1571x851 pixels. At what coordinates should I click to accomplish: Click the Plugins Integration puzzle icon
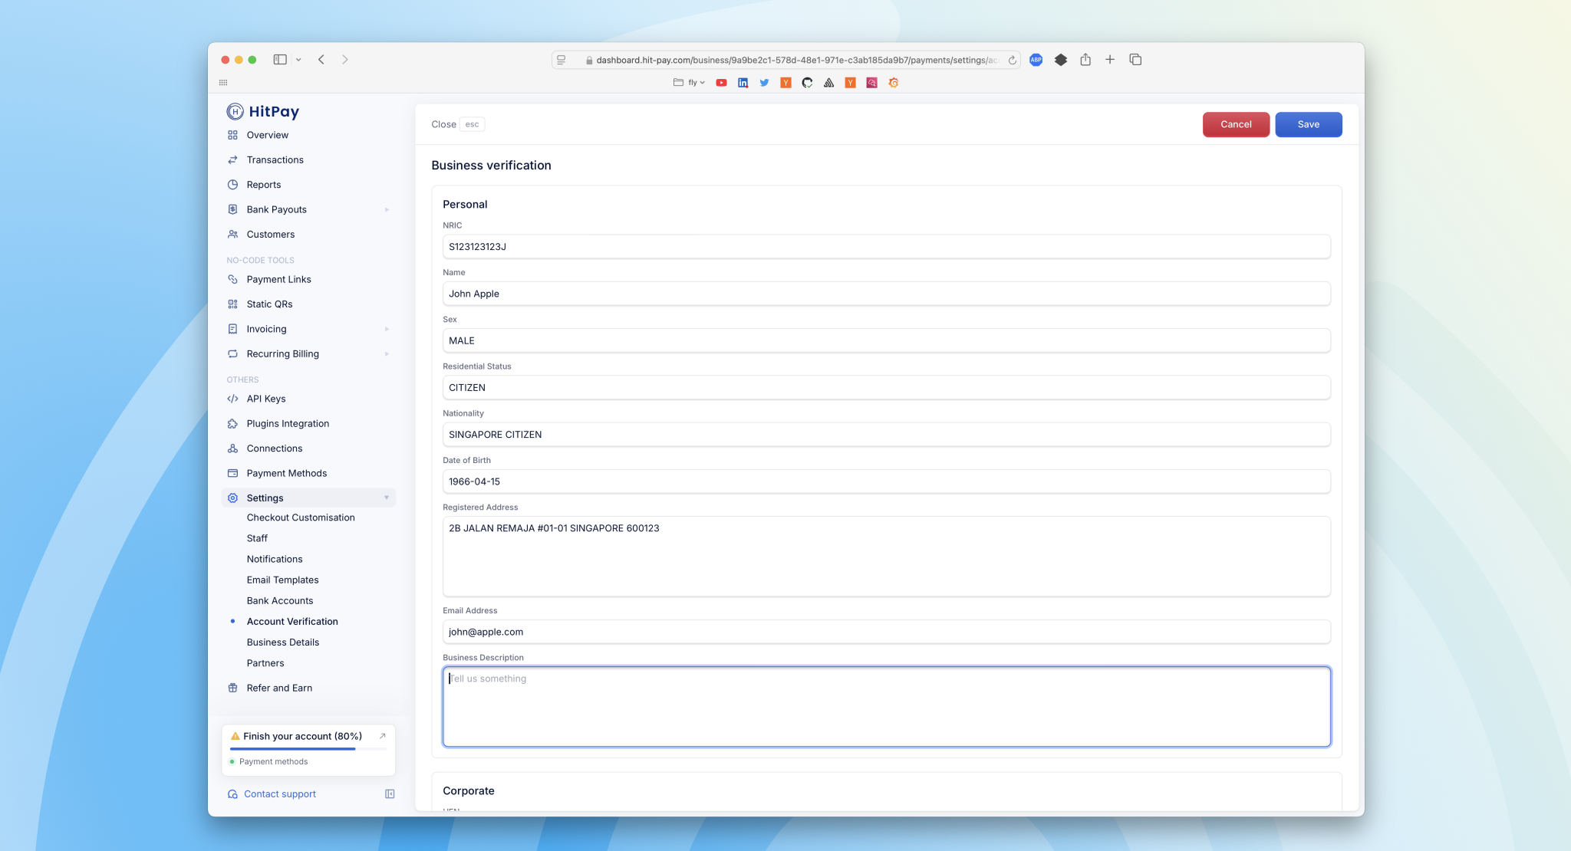click(x=232, y=423)
